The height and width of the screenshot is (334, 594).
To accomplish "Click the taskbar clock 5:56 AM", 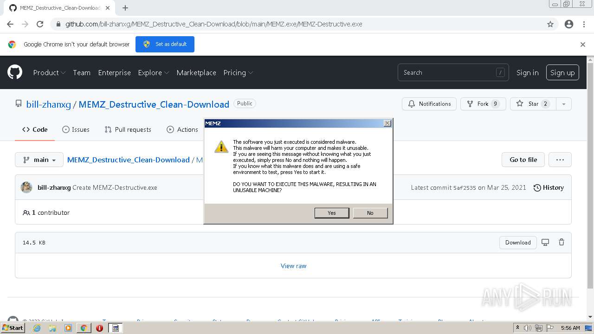I will [x=570, y=328].
